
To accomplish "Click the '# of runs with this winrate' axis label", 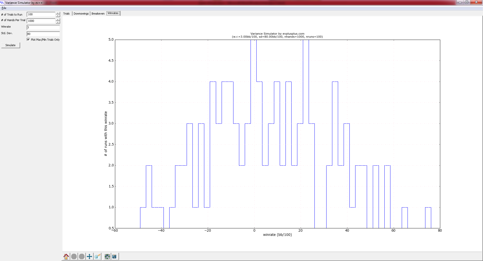I will coord(106,134).
